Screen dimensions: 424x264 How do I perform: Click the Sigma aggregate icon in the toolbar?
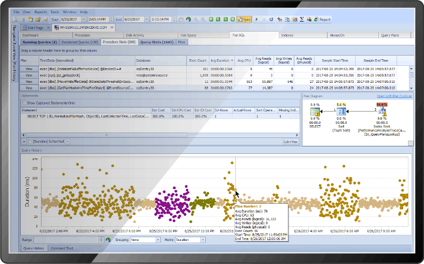(x=301, y=19)
